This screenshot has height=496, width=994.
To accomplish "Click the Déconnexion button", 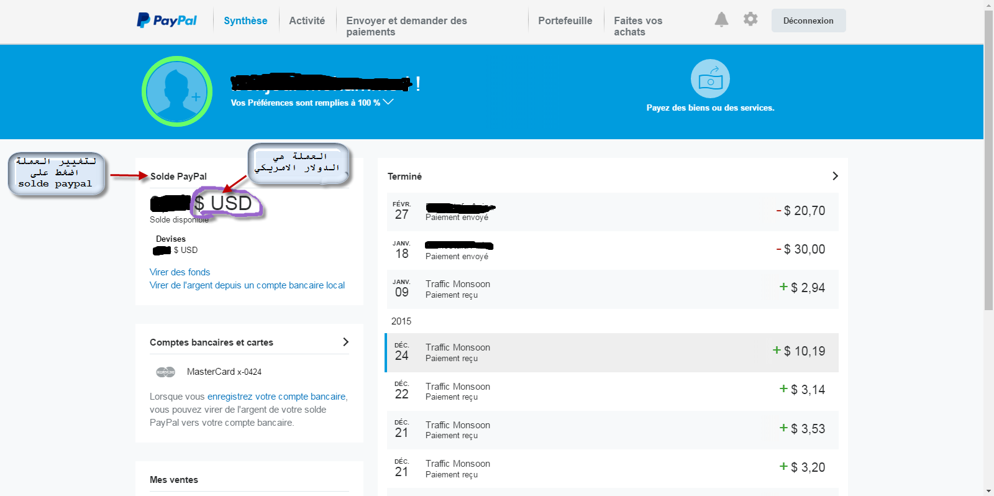I will point(808,21).
